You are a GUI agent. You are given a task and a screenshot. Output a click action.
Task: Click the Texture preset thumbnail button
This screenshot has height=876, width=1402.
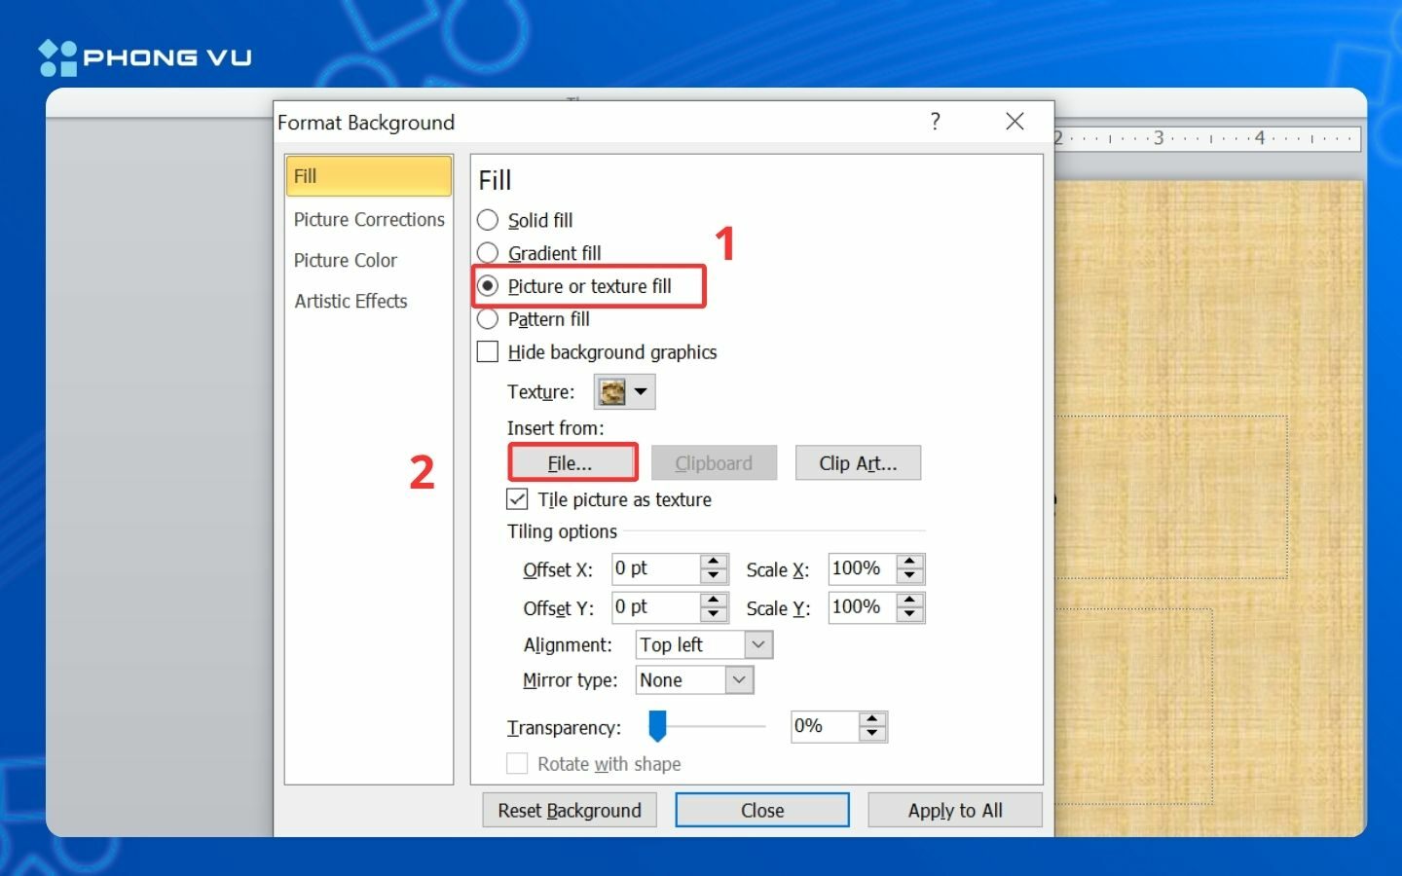pyautogui.click(x=612, y=392)
